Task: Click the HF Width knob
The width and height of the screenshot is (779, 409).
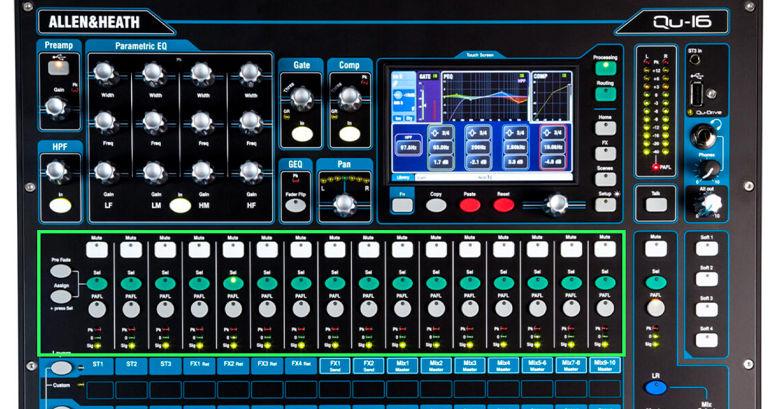Action: 251,73
